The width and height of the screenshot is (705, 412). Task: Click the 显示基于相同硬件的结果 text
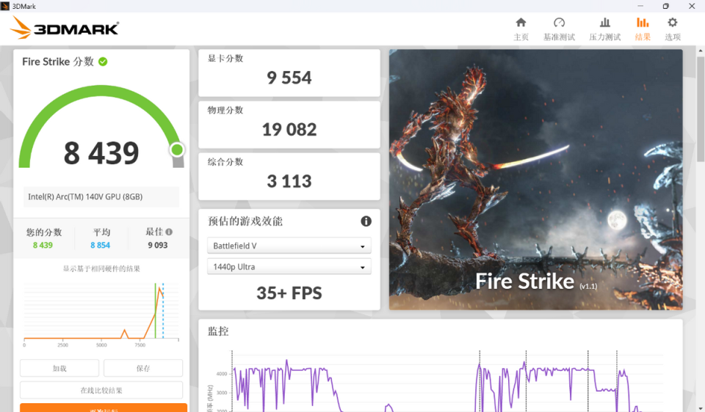click(101, 268)
